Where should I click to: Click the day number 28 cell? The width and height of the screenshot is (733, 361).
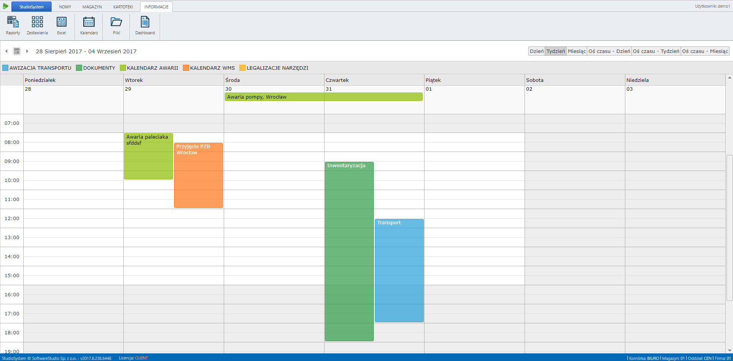(x=73, y=99)
